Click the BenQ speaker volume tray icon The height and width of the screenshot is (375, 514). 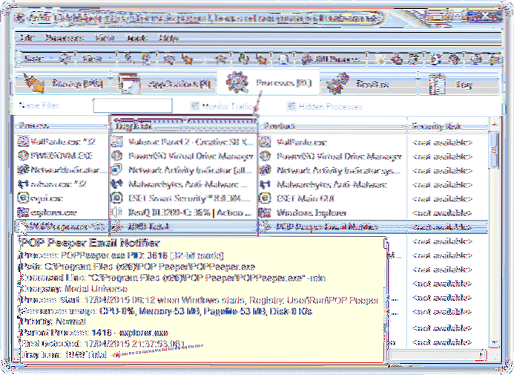(116, 212)
